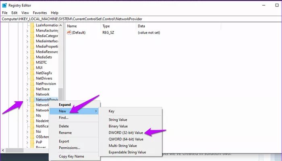Click the NodeInterfaces folder icon
Screen dimensions: 282x161
point(32,121)
